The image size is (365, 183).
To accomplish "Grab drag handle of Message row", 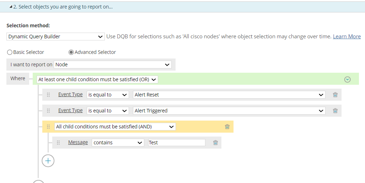I will [58, 143].
